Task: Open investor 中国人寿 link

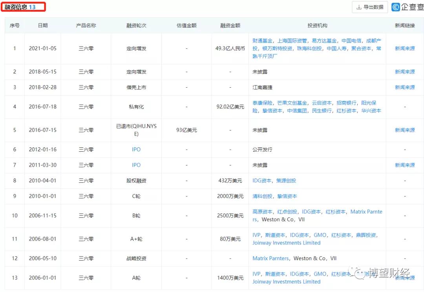Action: tap(336, 48)
